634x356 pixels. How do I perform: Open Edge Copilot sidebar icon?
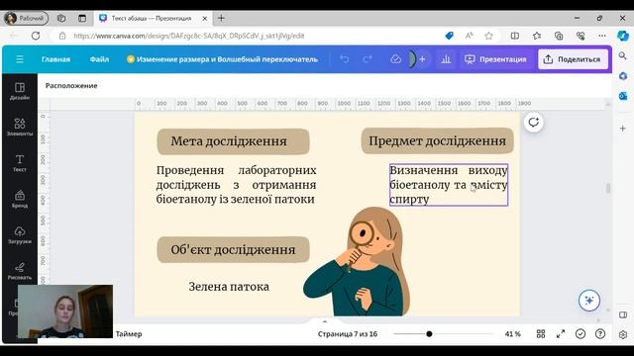[x=623, y=36]
